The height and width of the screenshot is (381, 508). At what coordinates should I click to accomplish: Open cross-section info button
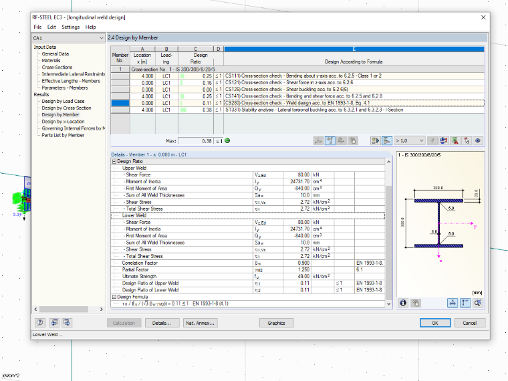[403, 303]
